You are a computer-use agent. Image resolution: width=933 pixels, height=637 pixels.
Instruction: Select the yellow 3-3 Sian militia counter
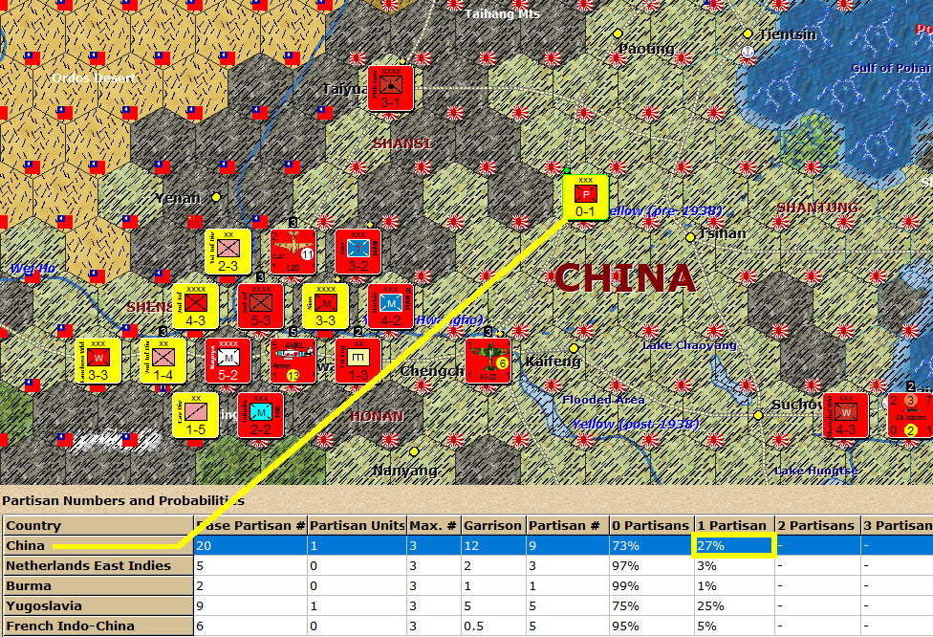pyautogui.click(x=325, y=306)
